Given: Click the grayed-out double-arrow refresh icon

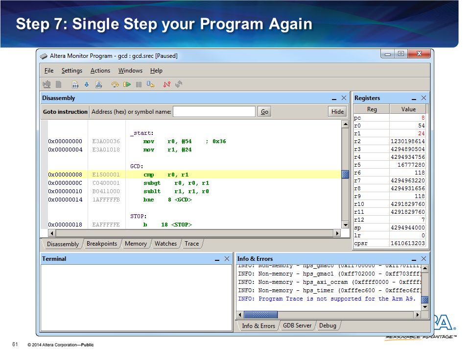Looking at the screenshot, I should pyautogui.click(x=179, y=84).
